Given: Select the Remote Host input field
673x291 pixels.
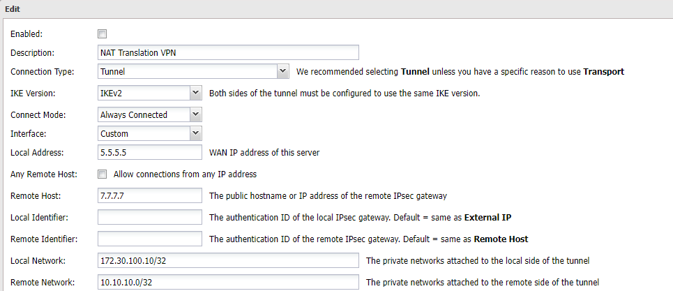Looking at the screenshot, I should [150, 195].
